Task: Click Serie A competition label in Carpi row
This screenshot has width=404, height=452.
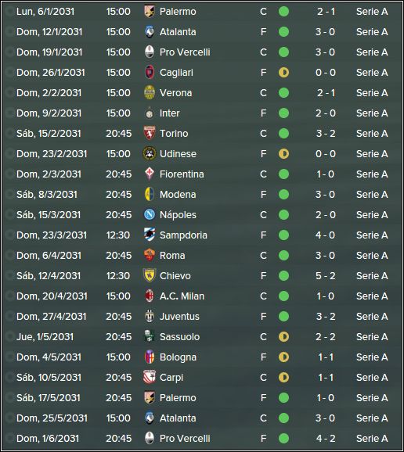Action: coord(372,378)
